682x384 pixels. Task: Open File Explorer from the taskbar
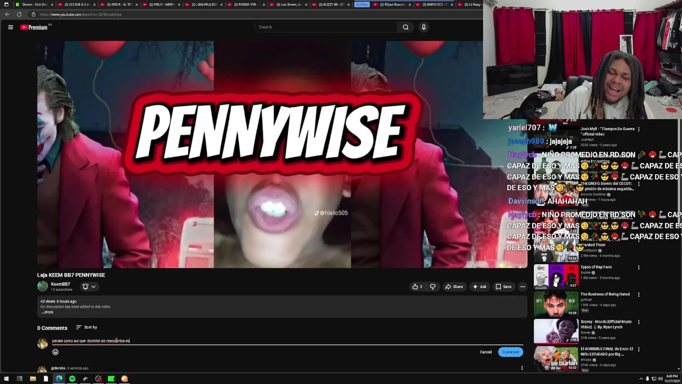click(x=33, y=379)
